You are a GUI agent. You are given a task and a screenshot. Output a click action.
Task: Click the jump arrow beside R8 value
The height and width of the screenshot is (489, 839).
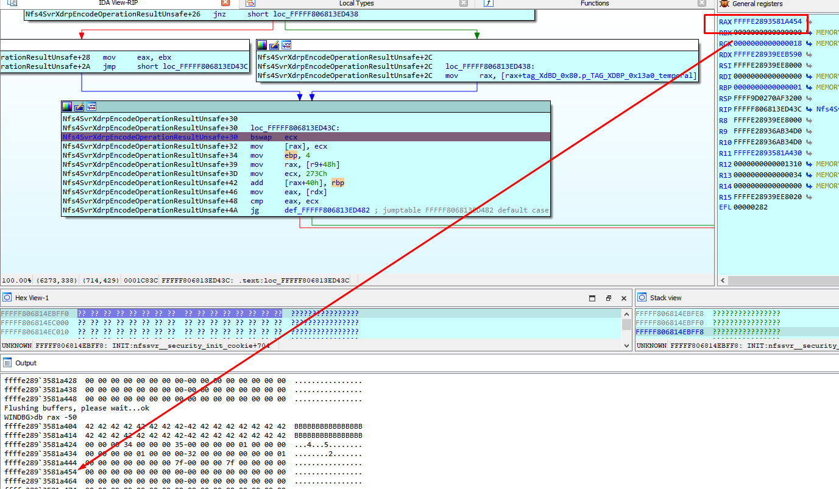click(809, 121)
